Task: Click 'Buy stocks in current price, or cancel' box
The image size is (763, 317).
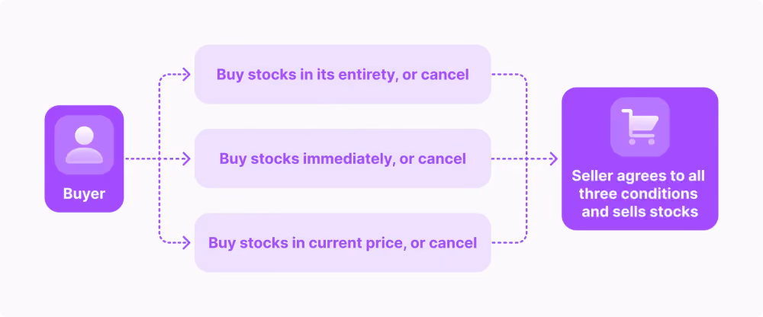Action: (x=343, y=242)
